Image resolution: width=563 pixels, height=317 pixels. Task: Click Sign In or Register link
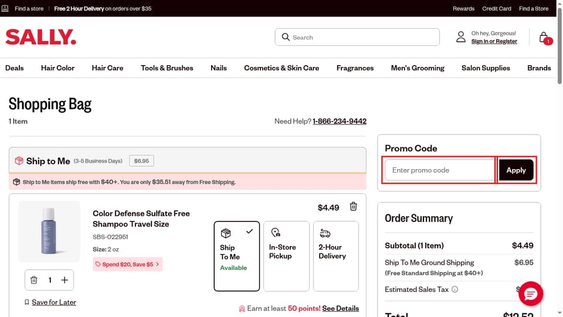tap(494, 41)
